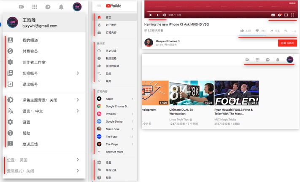Screen dimensions: 300x182
Task: Expand the 展开 section under 媒体库
Action: pyautogui.click(x=115, y=81)
